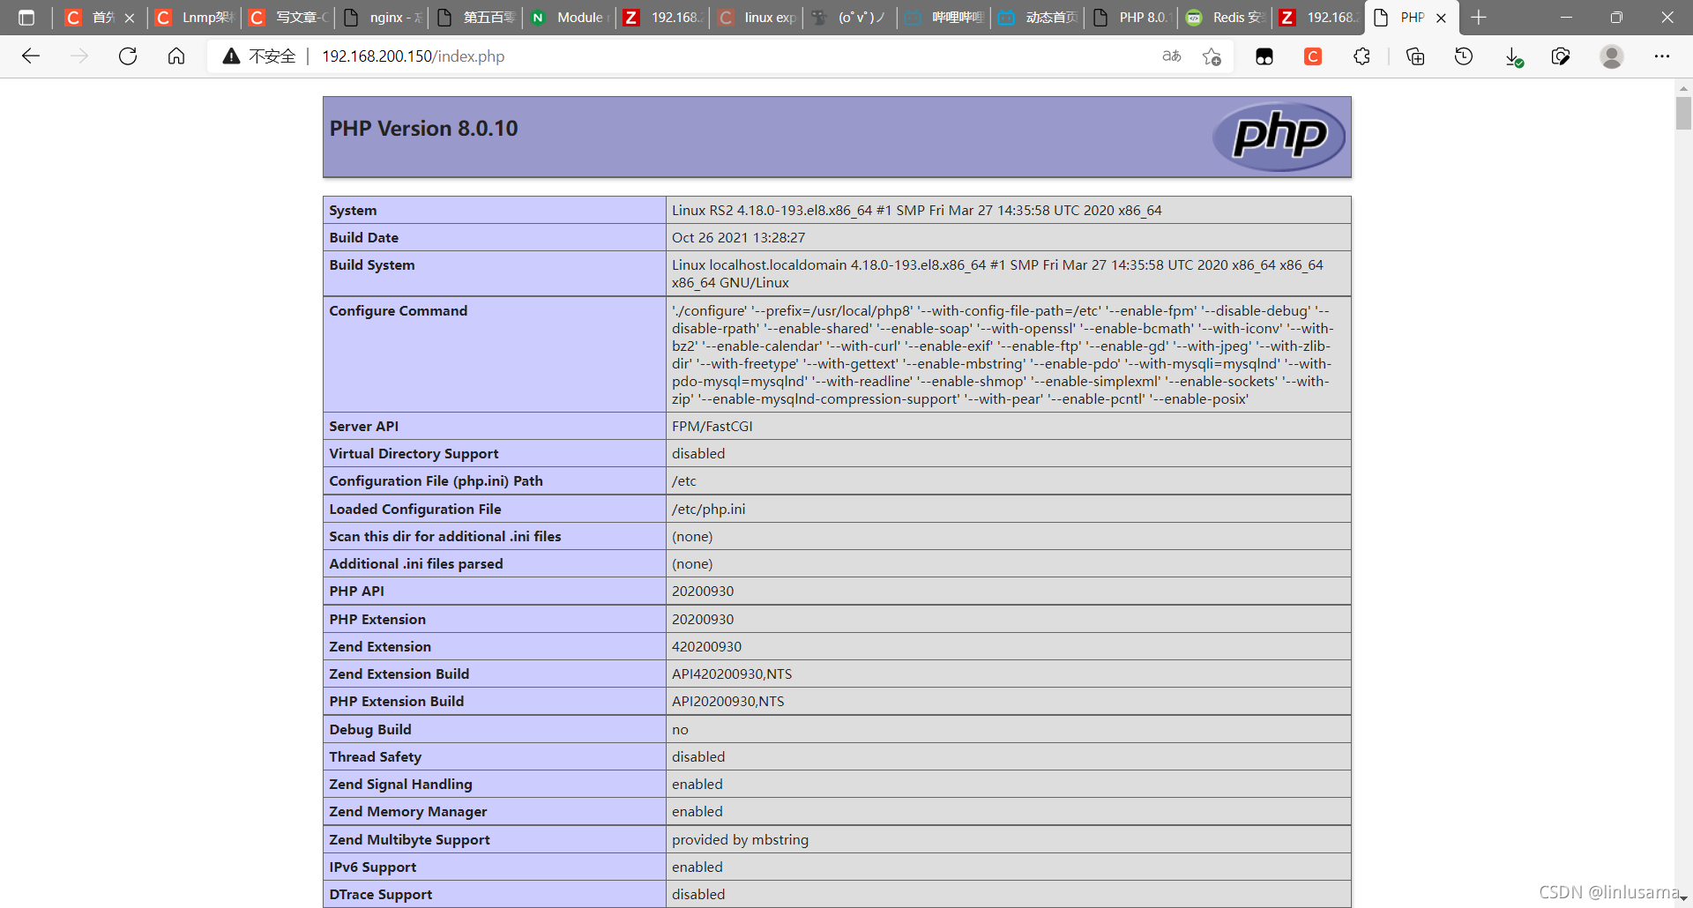Switch to the 哔哩哔哩 tab

pyautogui.click(x=943, y=18)
